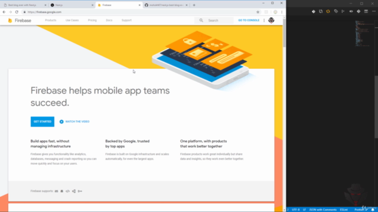Click the play icon beside Watch the Video
The height and width of the screenshot is (212, 378).
(61, 122)
